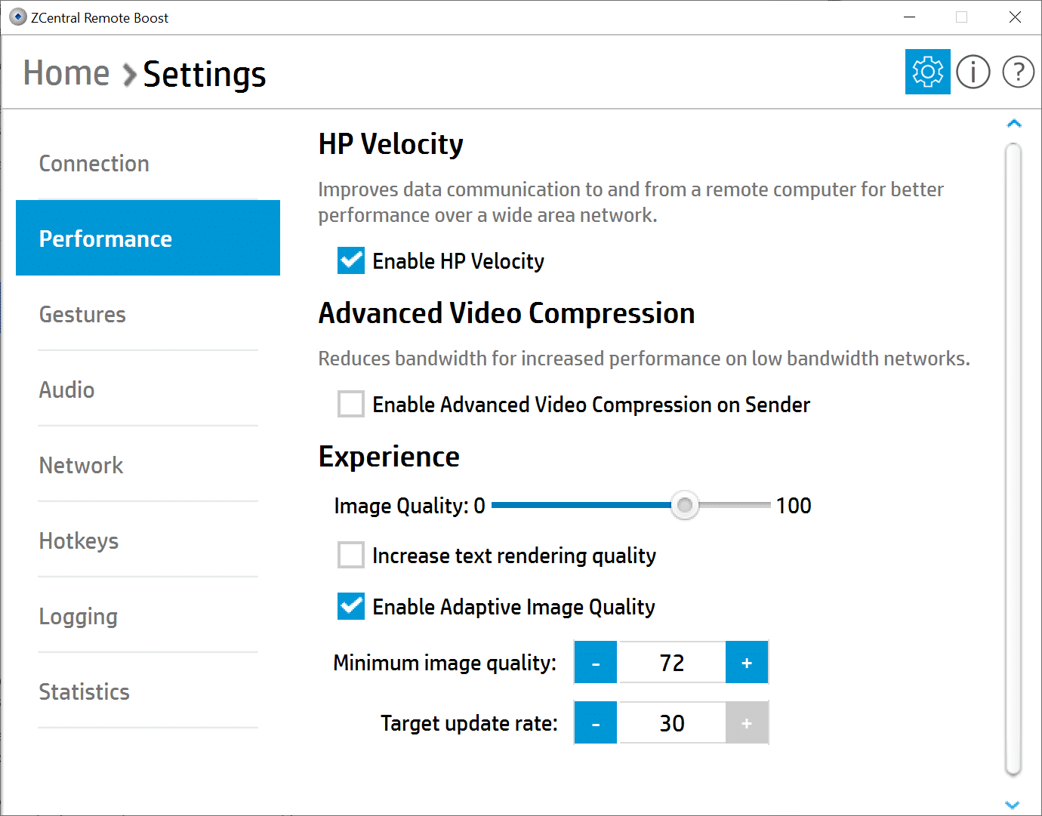Open the information (i) icon

pyautogui.click(x=973, y=72)
